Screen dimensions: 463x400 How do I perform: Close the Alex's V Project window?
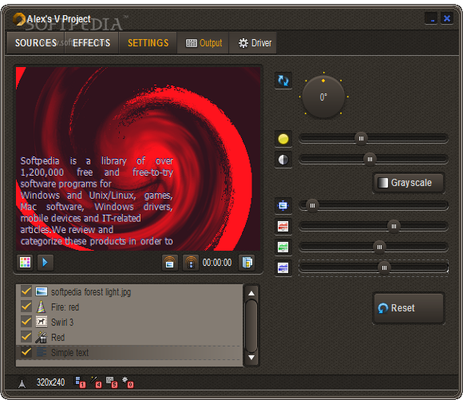coord(447,18)
